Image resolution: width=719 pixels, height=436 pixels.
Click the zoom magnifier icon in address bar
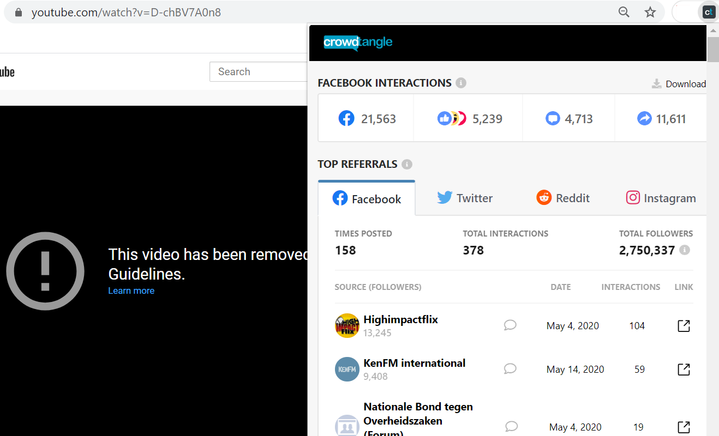624,12
